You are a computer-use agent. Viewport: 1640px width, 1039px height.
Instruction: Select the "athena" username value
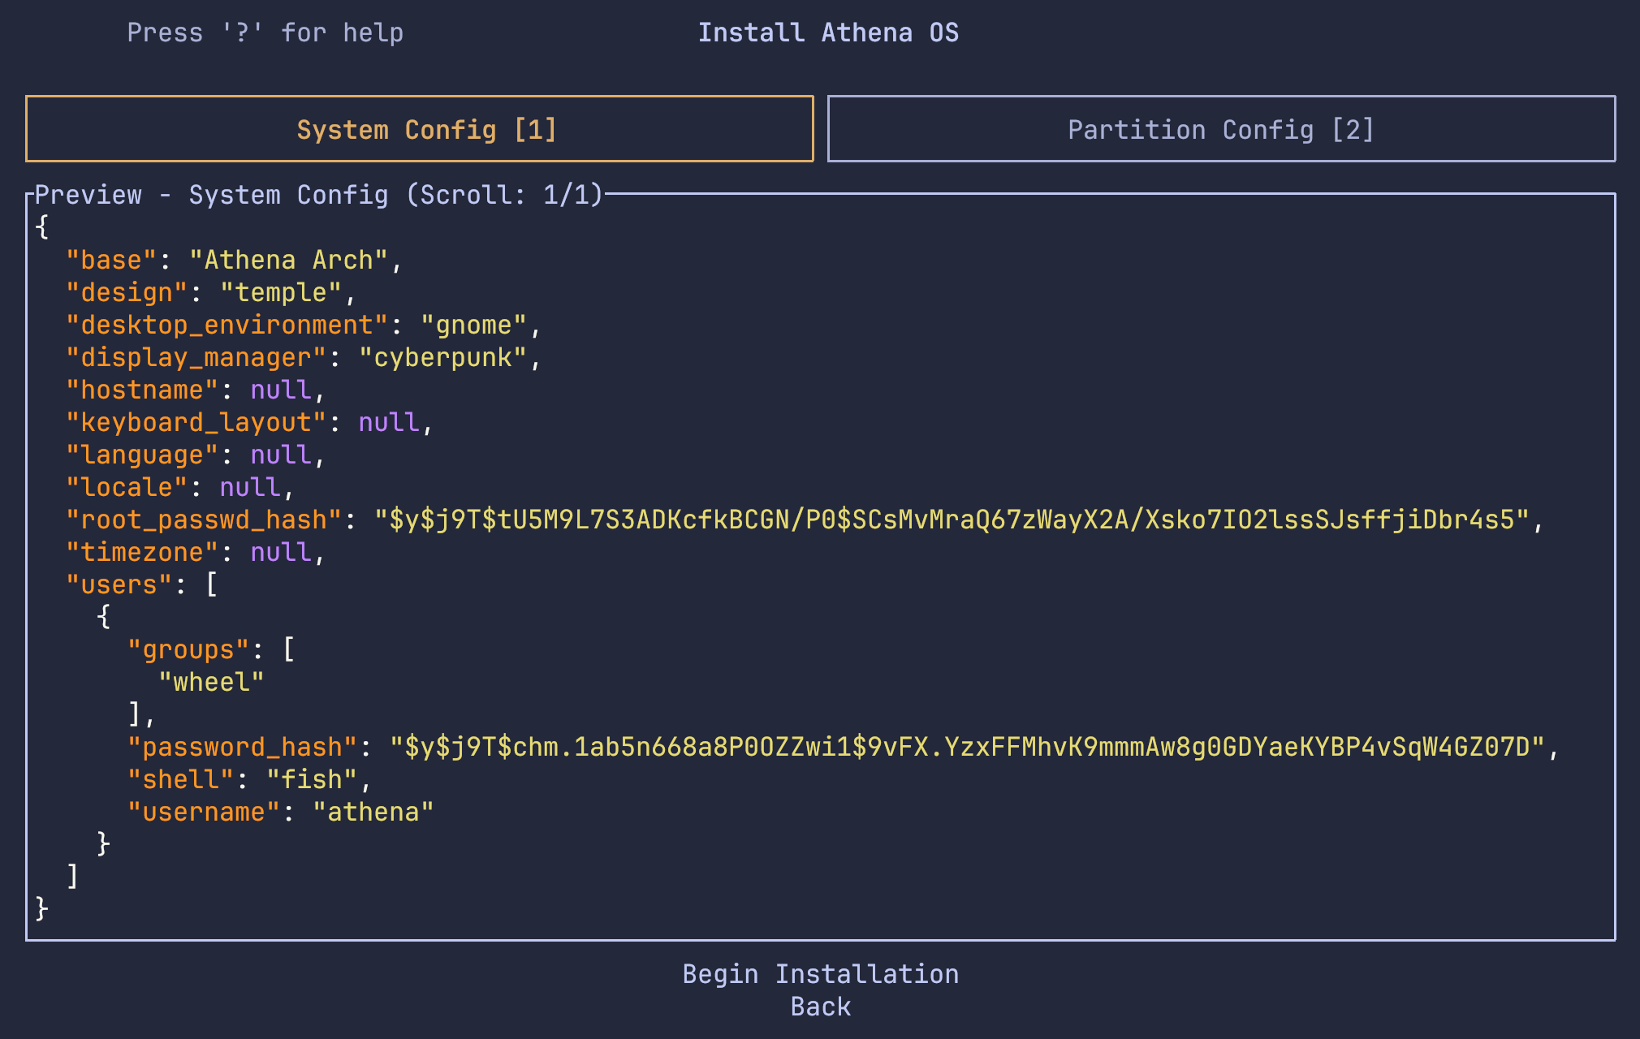(x=373, y=812)
